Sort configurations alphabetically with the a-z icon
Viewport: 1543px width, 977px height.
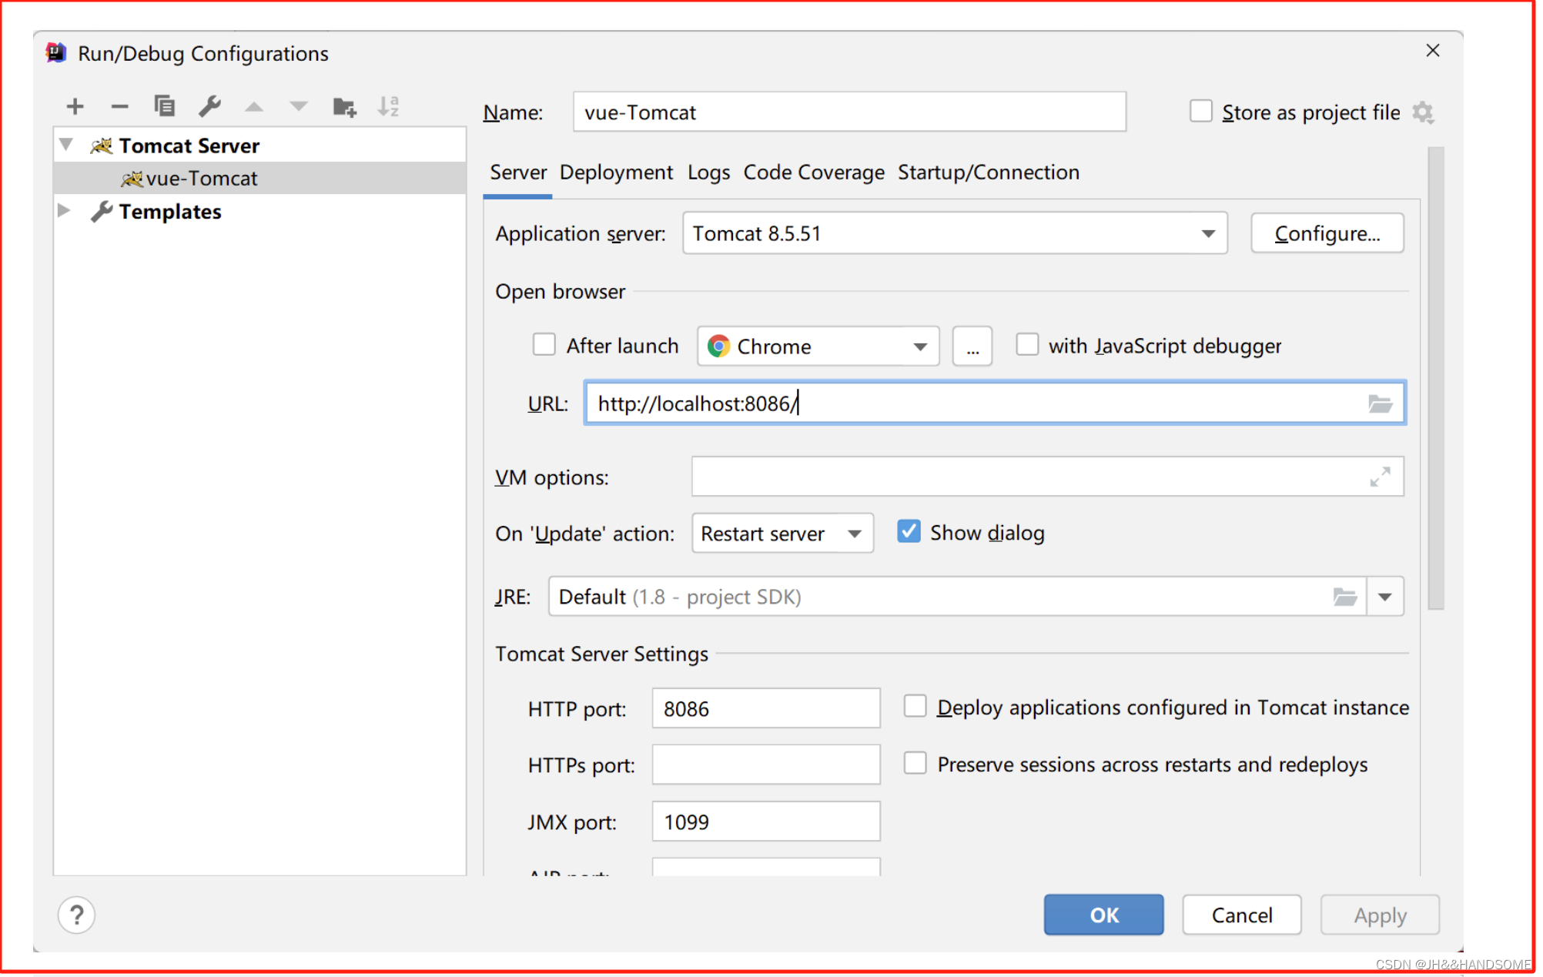[x=388, y=106]
